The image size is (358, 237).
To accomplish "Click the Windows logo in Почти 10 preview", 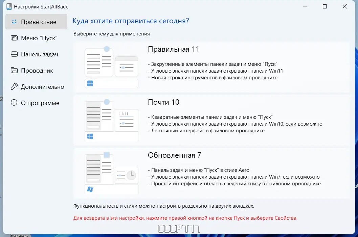I will click(90, 135).
